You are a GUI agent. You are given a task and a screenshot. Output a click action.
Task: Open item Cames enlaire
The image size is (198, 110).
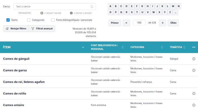click(14, 105)
